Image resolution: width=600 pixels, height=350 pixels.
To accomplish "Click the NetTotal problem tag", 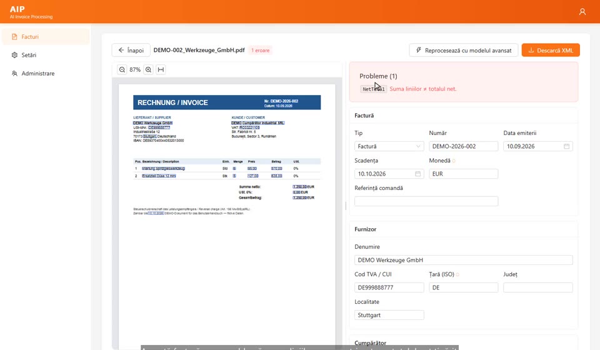I will [374, 89].
